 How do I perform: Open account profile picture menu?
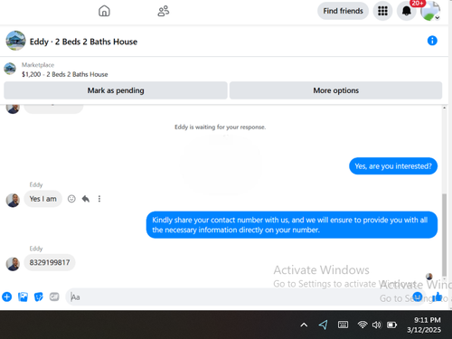click(x=430, y=11)
